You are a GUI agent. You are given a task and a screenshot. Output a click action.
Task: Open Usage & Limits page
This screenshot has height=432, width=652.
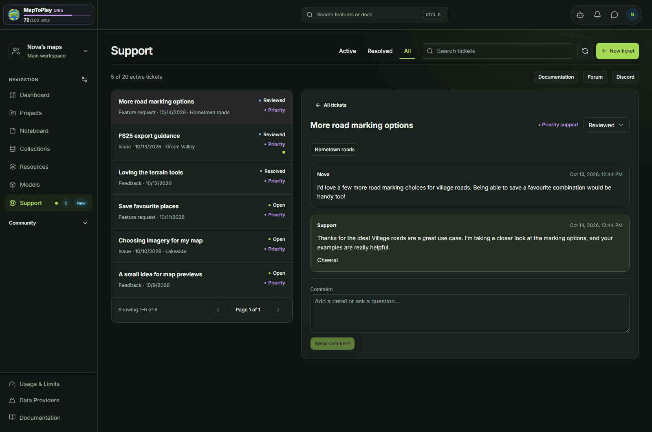[x=48, y=384]
